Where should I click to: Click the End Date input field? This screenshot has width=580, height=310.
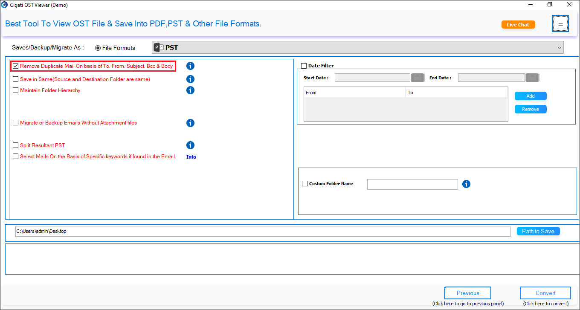pos(491,78)
